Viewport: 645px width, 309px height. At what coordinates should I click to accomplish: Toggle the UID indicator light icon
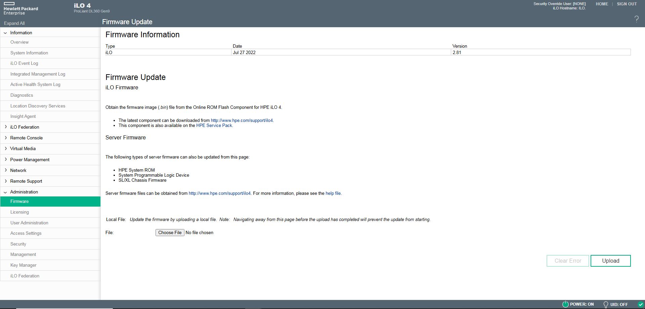[x=606, y=305]
